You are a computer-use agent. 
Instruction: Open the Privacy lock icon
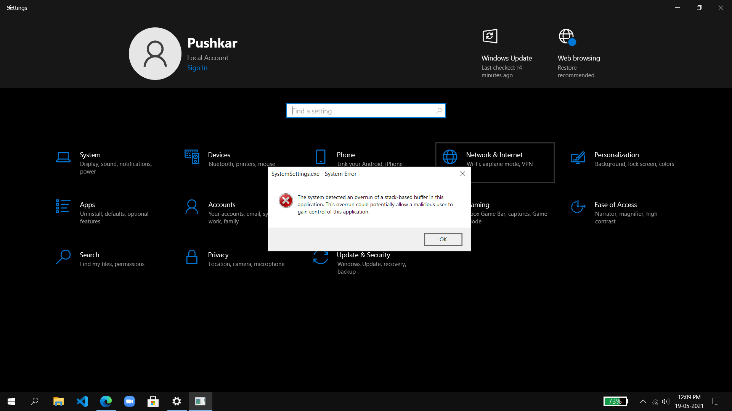pyautogui.click(x=192, y=257)
